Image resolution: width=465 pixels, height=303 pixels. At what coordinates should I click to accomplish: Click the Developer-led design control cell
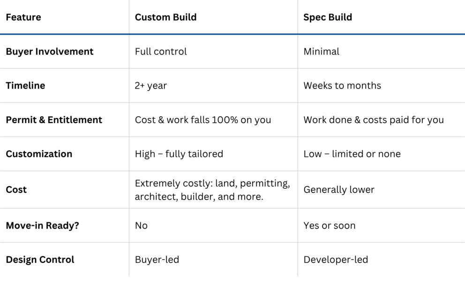336,260
